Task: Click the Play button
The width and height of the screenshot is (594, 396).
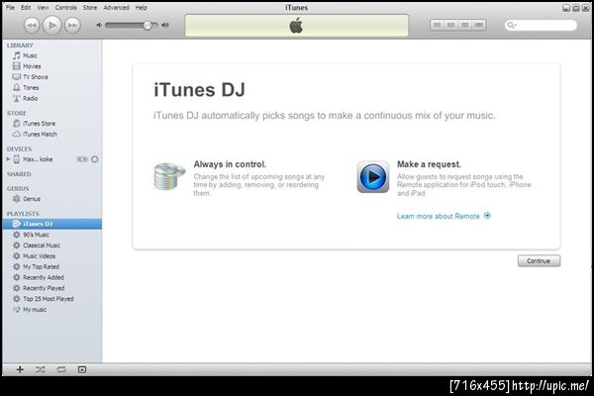Action: 51,26
